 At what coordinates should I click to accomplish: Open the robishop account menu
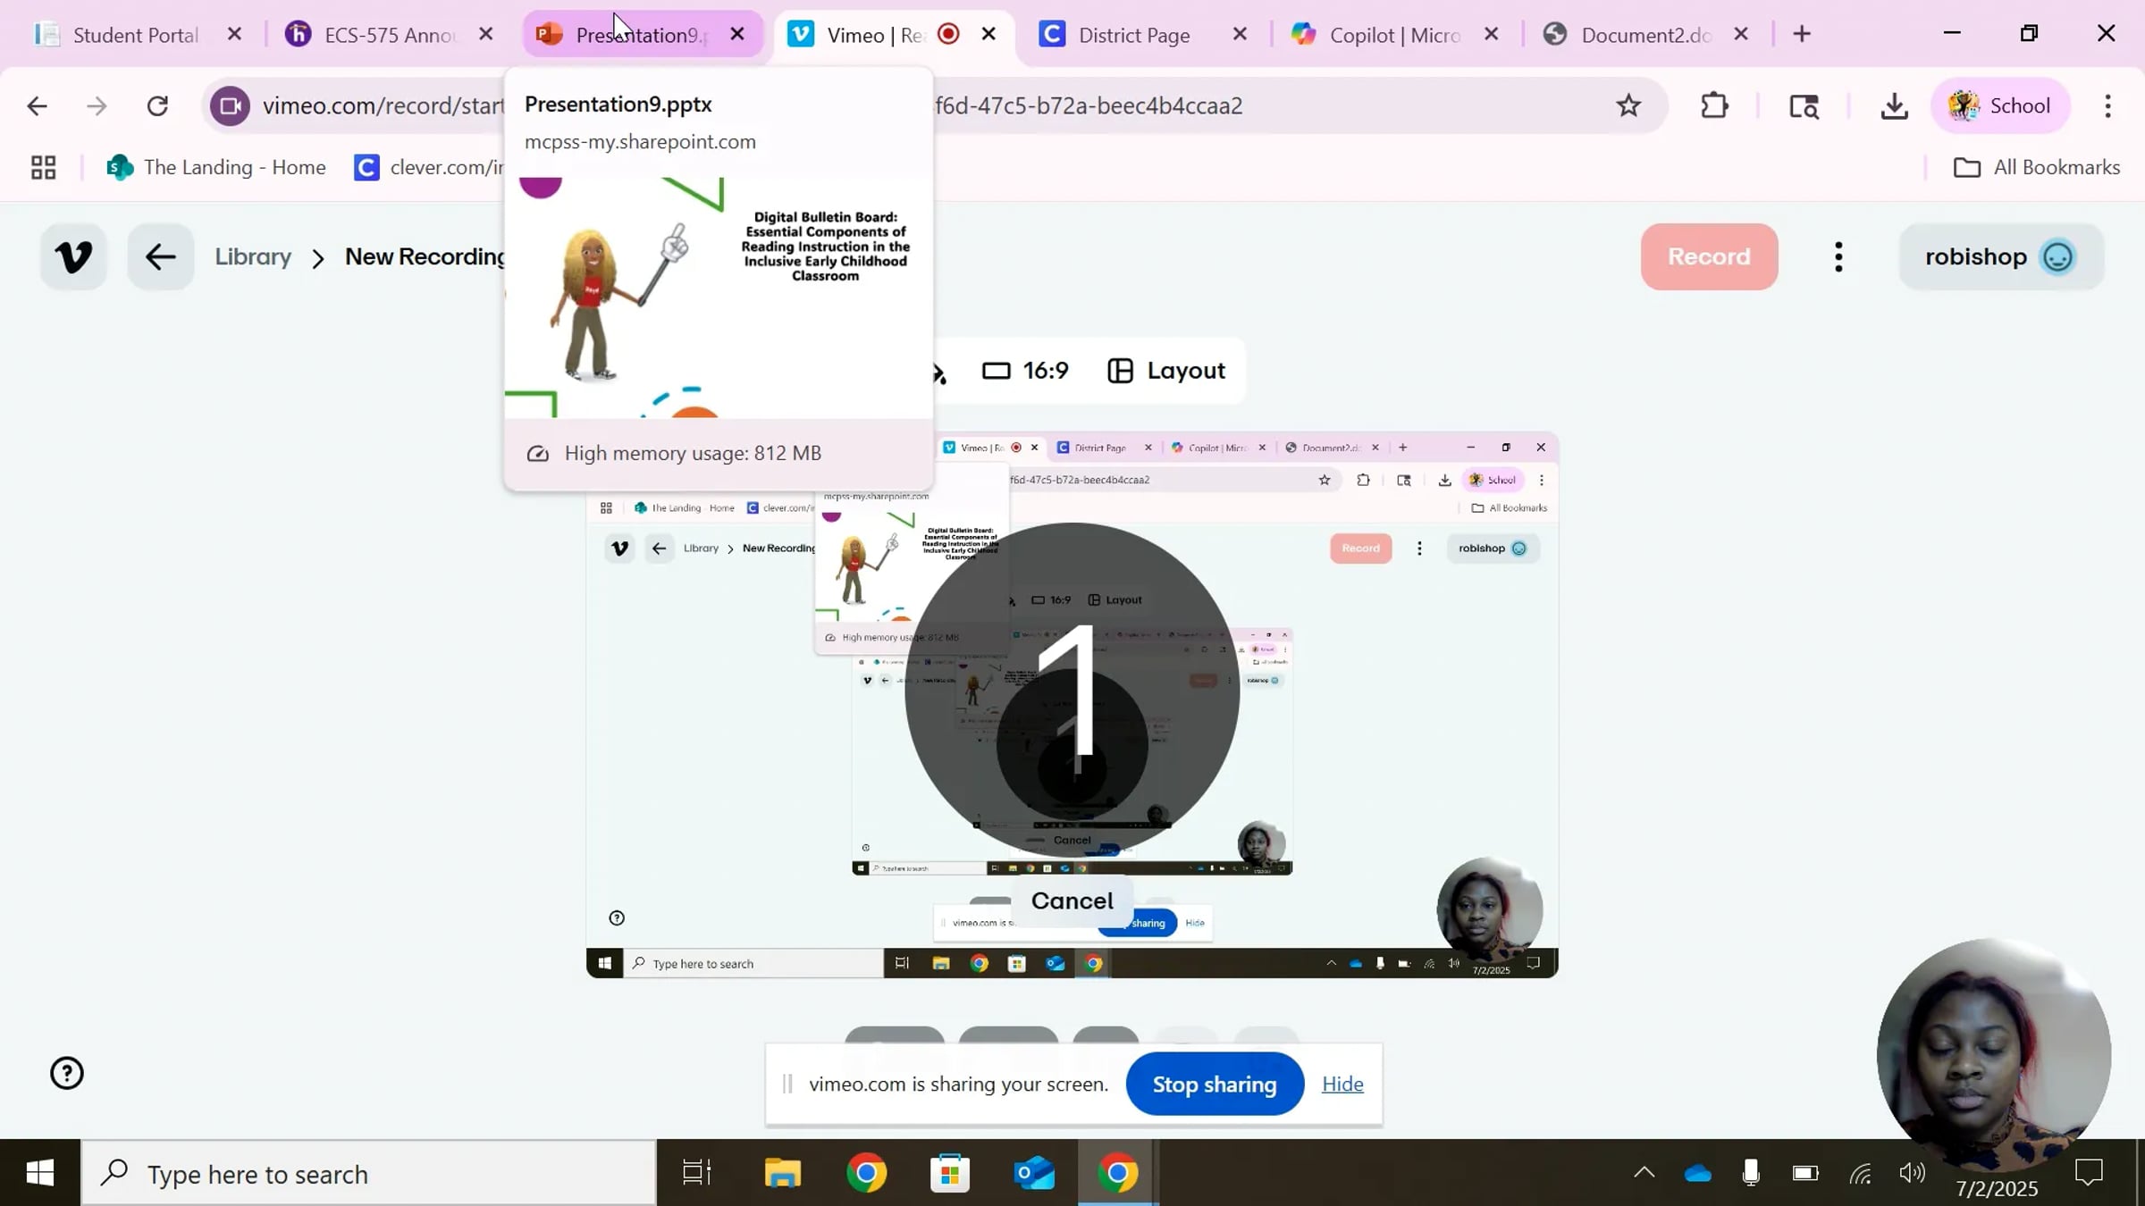coord(2001,256)
